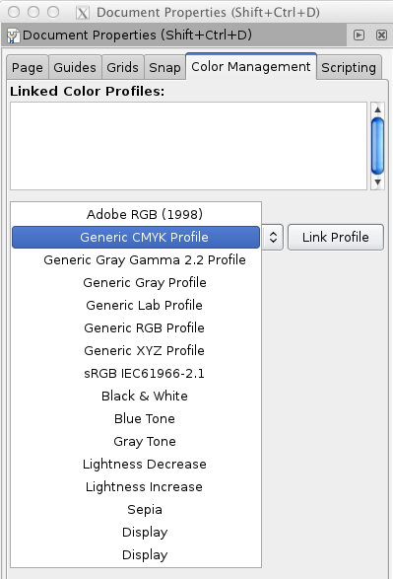393x579 pixels.
Task: Click scrollbar up arrow in profiles list
Action: pyautogui.click(x=377, y=109)
